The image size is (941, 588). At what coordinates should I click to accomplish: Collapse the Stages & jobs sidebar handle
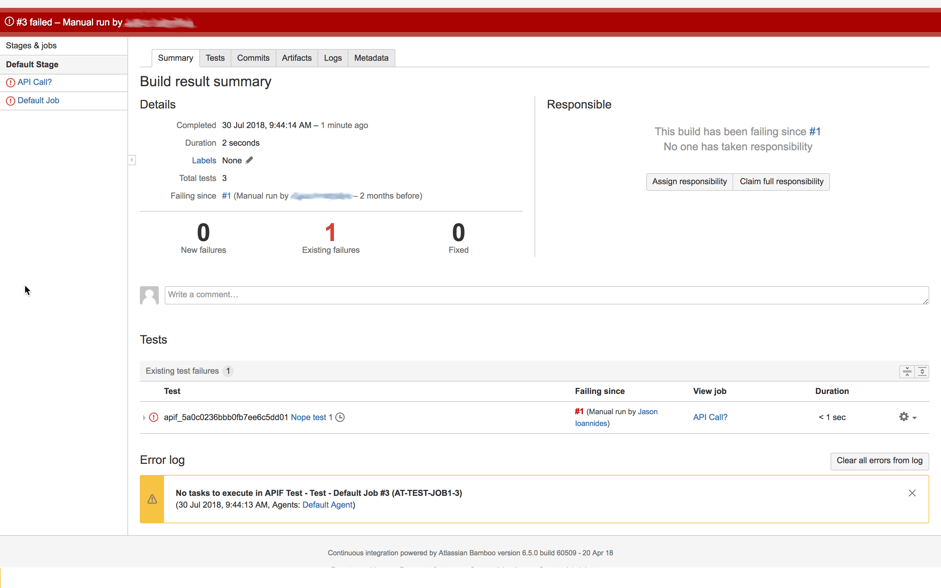[x=132, y=160]
